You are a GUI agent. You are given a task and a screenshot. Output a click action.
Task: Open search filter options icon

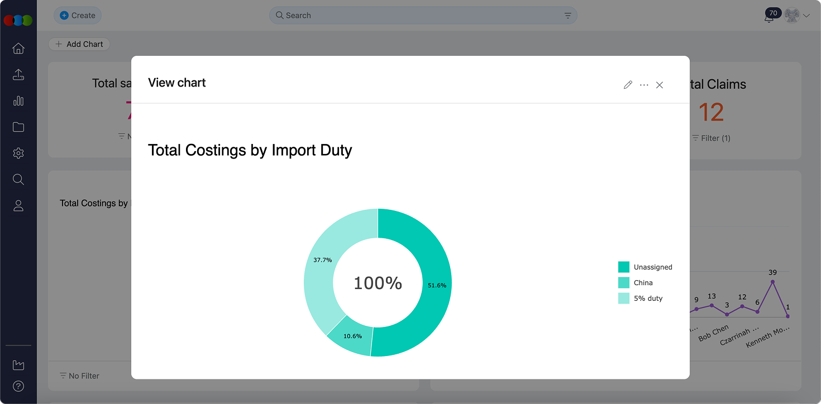[567, 16]
